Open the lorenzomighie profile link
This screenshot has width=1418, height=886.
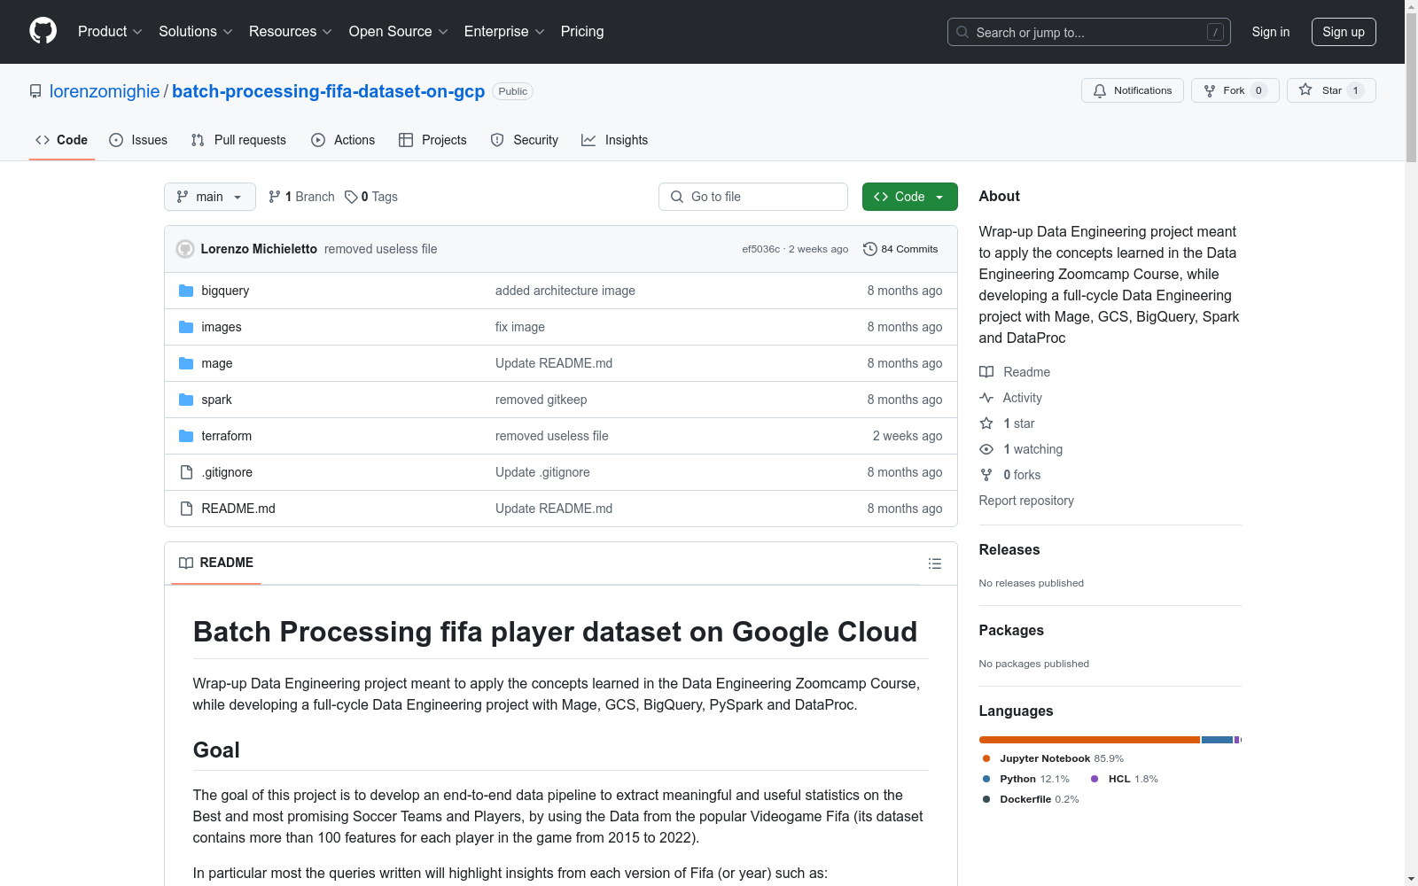(x=105, y=91)
